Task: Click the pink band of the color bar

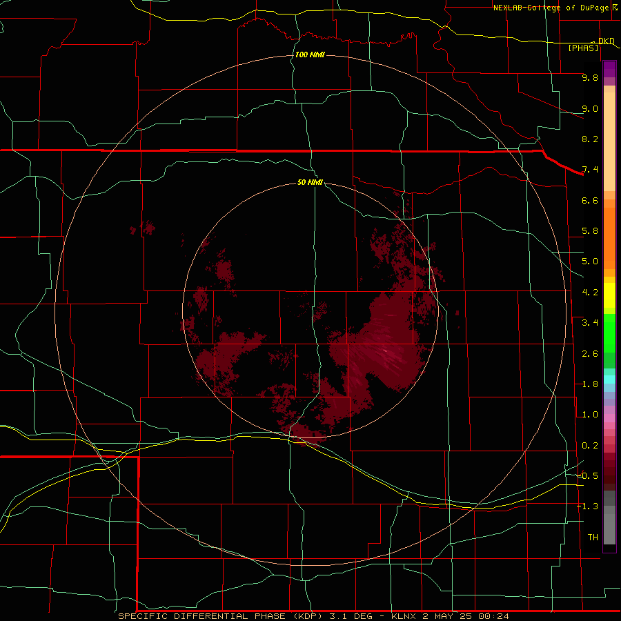Action: [609, 418]
